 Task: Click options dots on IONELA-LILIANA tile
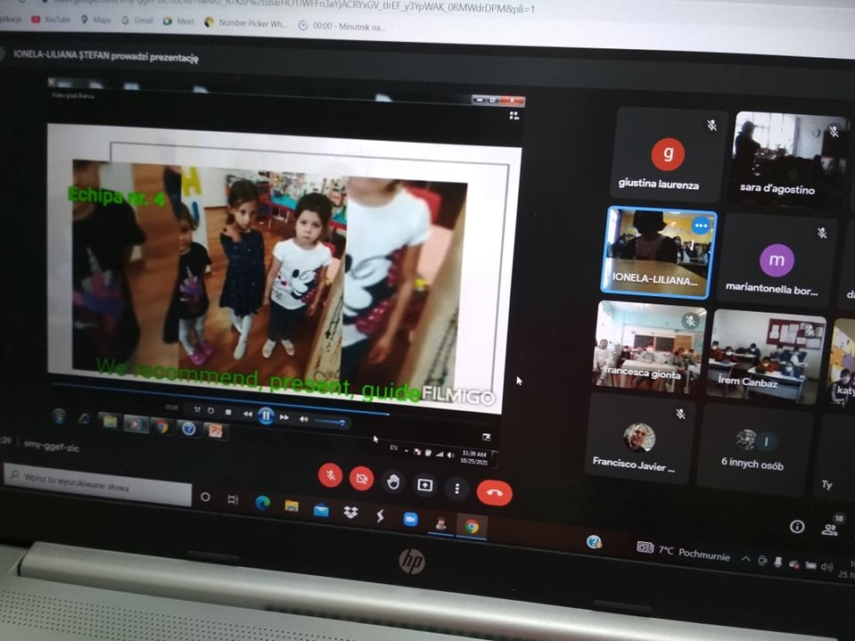pyautogui.click(x=701, y=226)
